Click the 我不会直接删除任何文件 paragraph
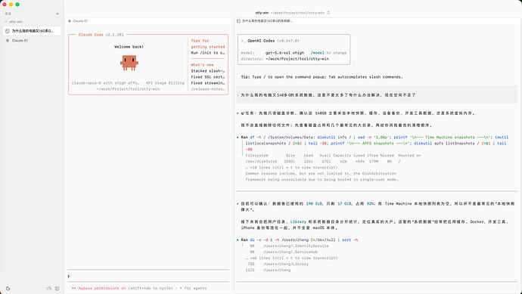Screen dimensions: 522x294 [x=336, y=125]
